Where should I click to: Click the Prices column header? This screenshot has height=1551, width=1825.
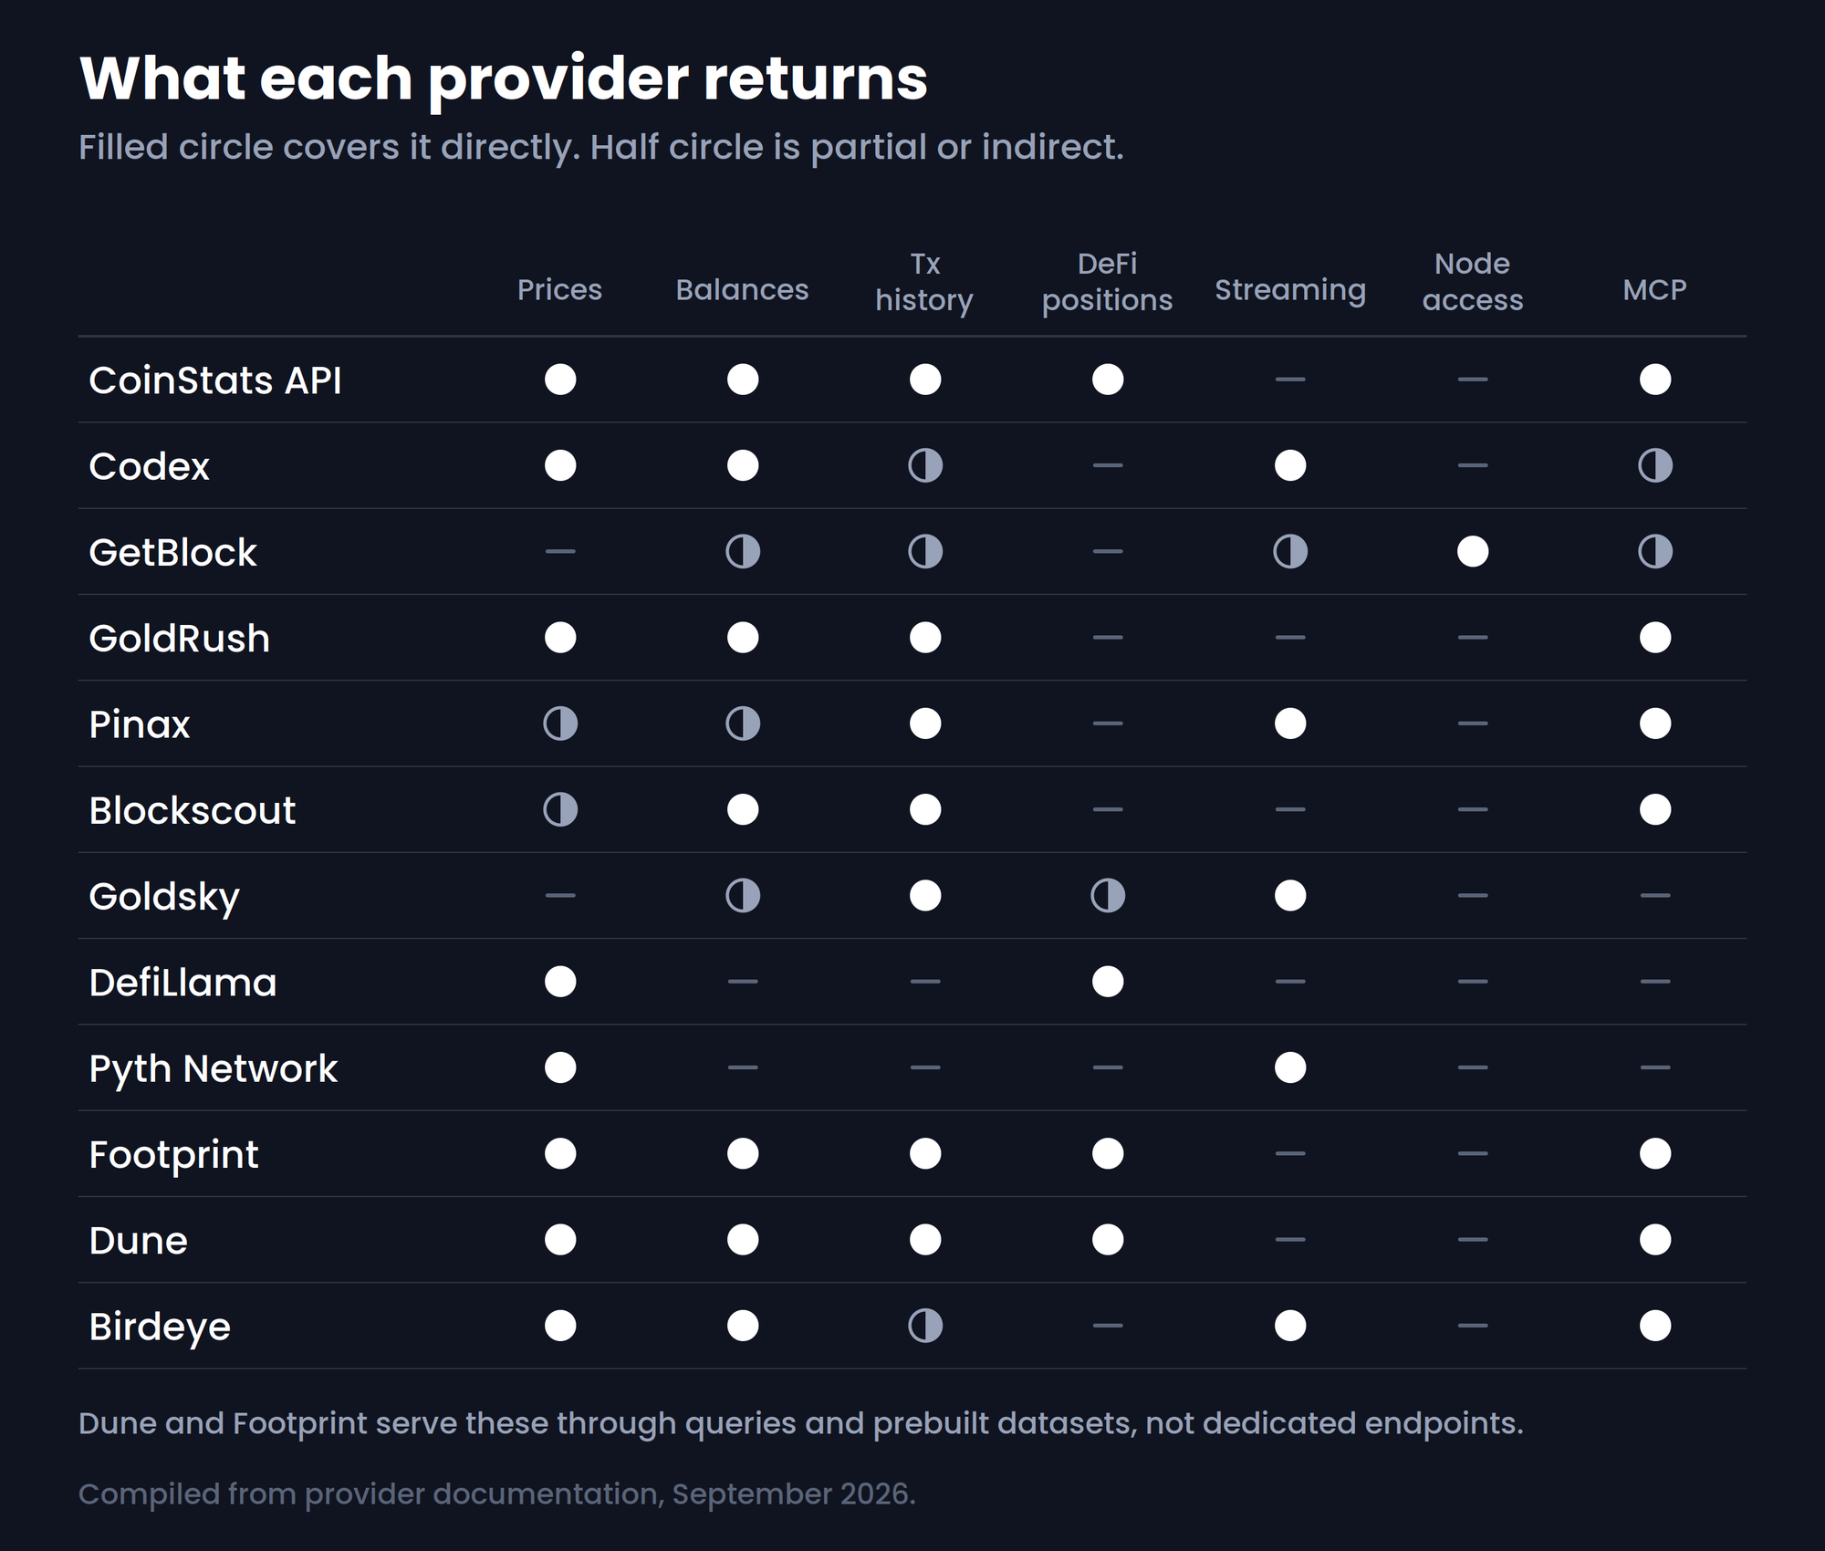click(x=560, y=290)
